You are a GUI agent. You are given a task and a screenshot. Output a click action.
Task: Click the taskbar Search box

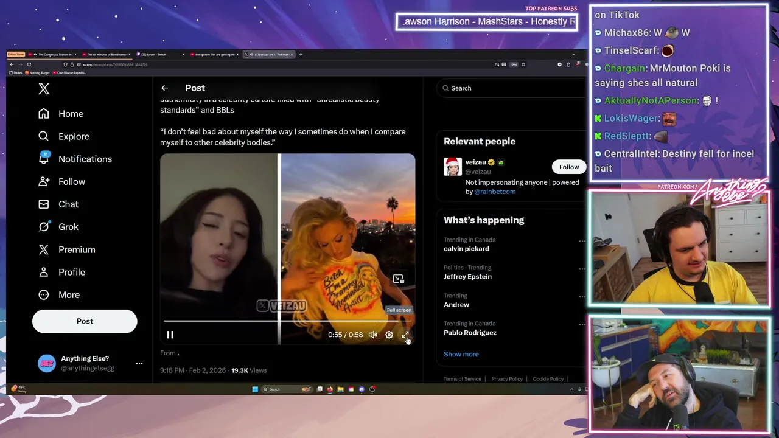[287, 389]
